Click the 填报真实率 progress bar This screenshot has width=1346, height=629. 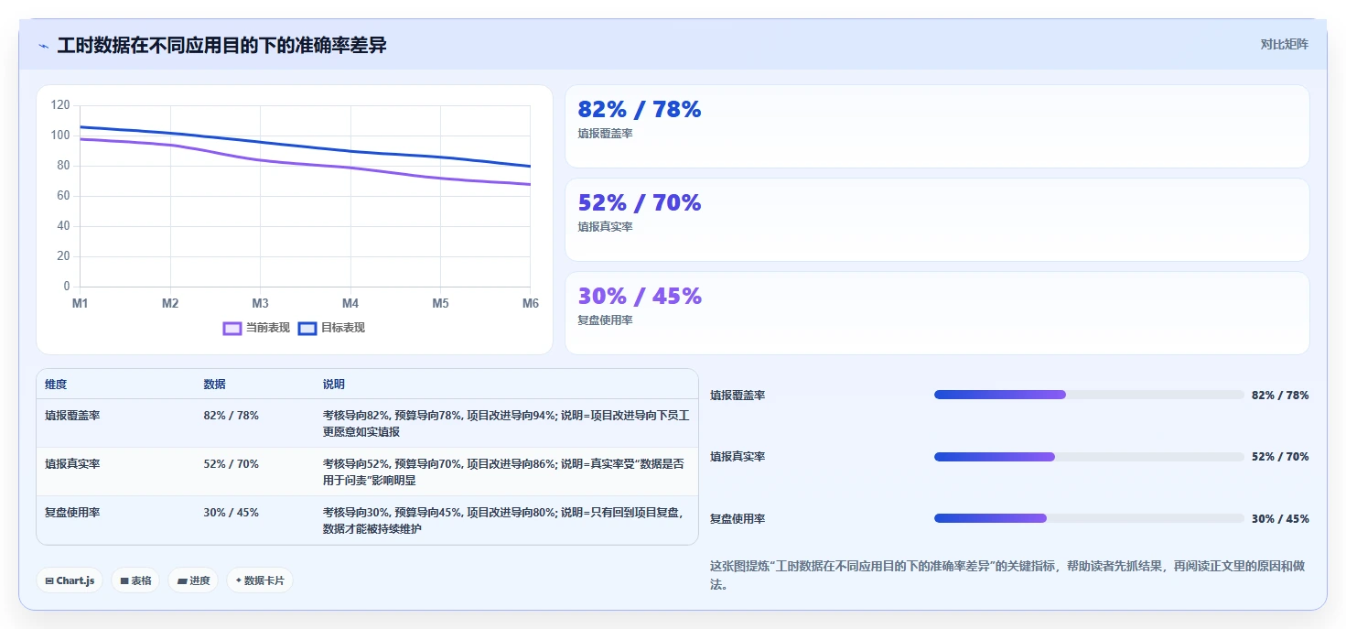[x=1089, y=457]
